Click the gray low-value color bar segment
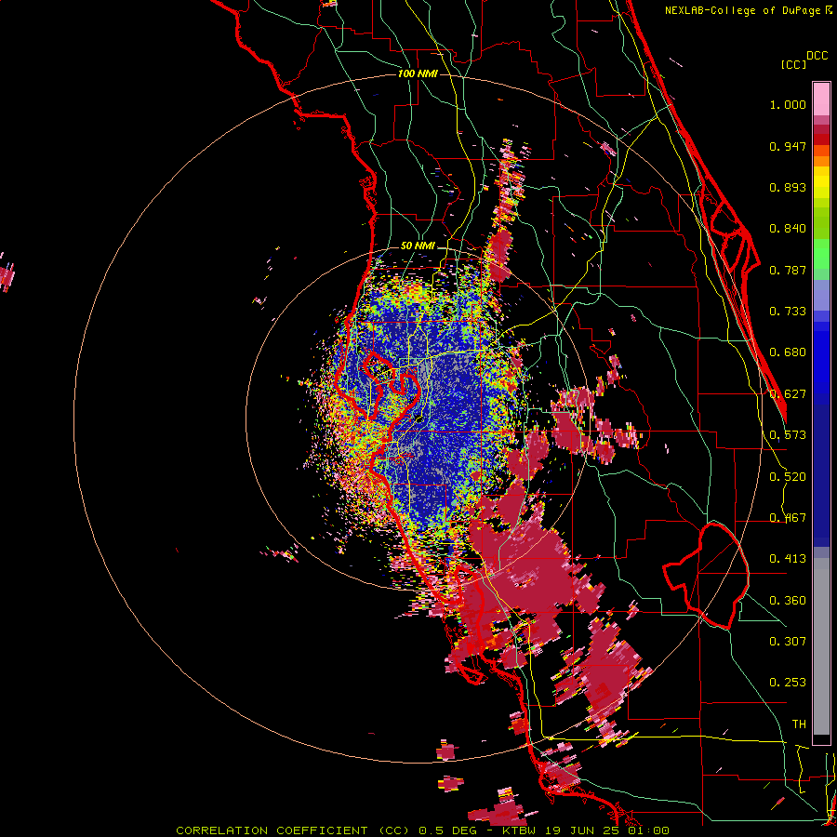 [821, 646]
